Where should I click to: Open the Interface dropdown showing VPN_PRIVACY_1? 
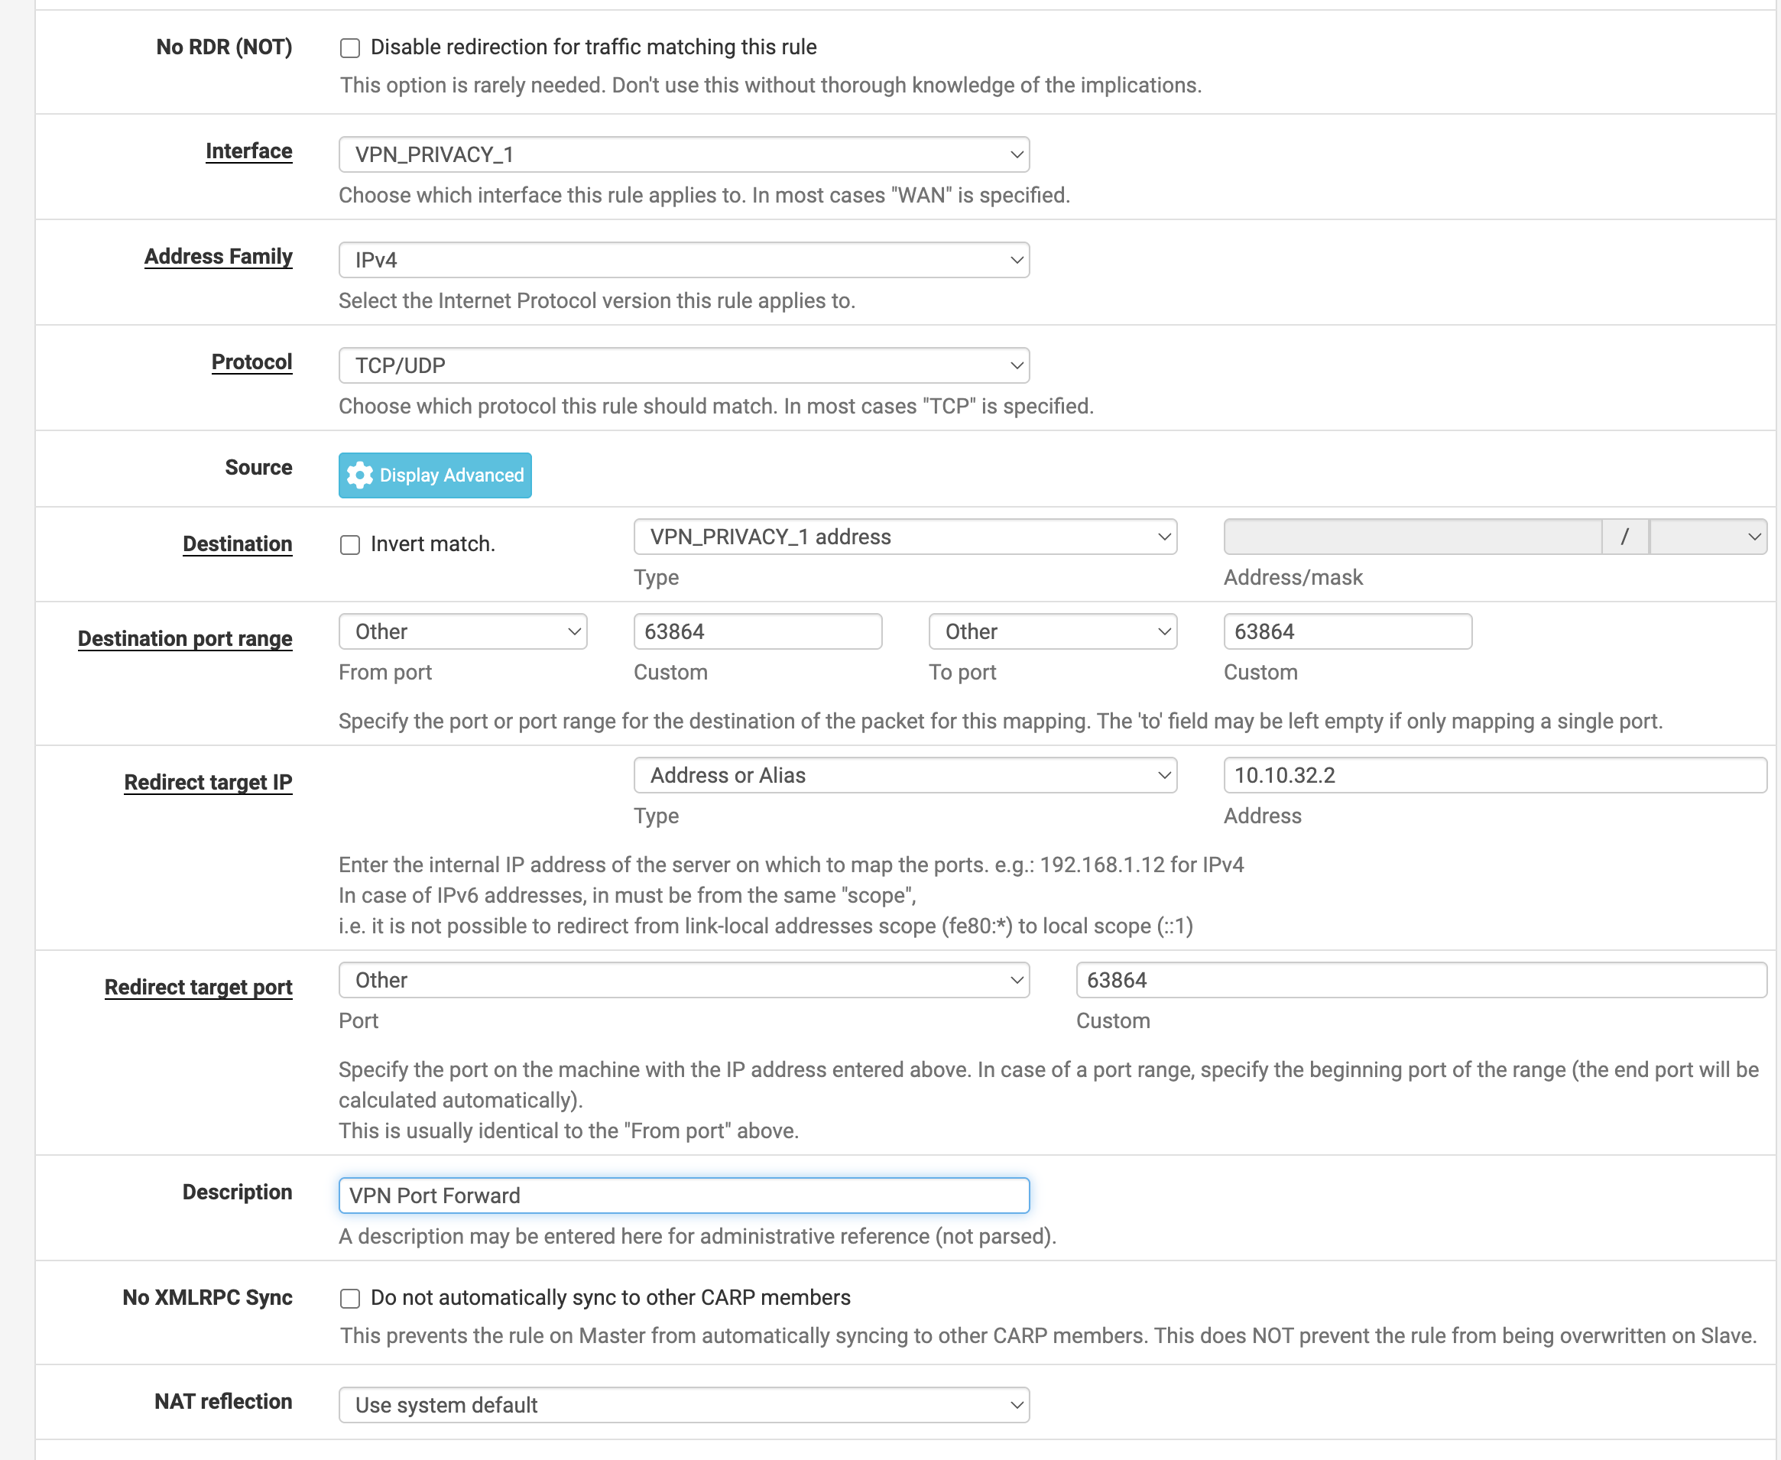click(x=683, y=154)
